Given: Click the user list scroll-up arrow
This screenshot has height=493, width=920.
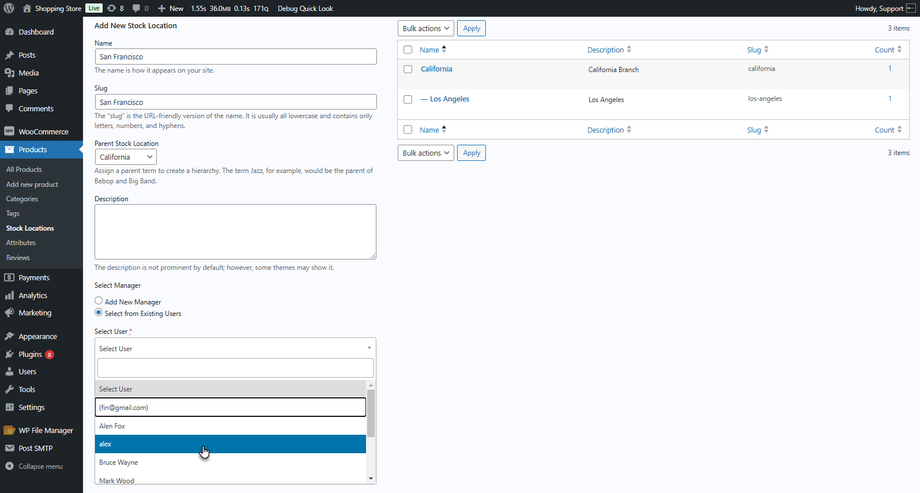Looking at the screenshot, I should (x=371, y=385).
